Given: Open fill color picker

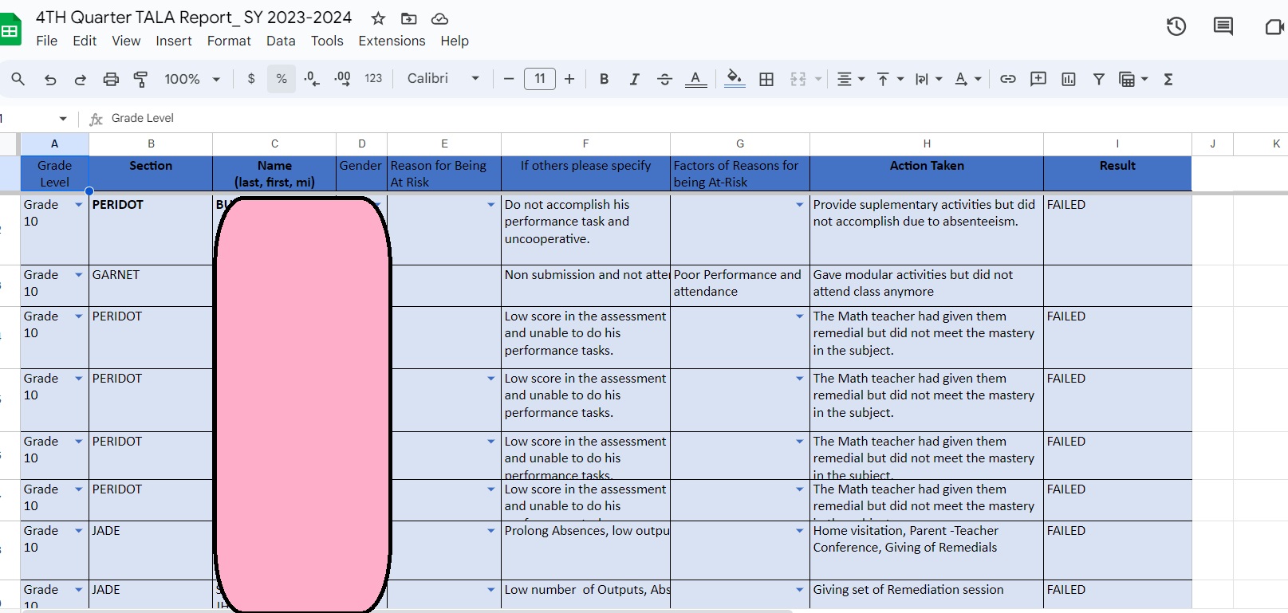Looking at the screenshot, I should 735,79.
